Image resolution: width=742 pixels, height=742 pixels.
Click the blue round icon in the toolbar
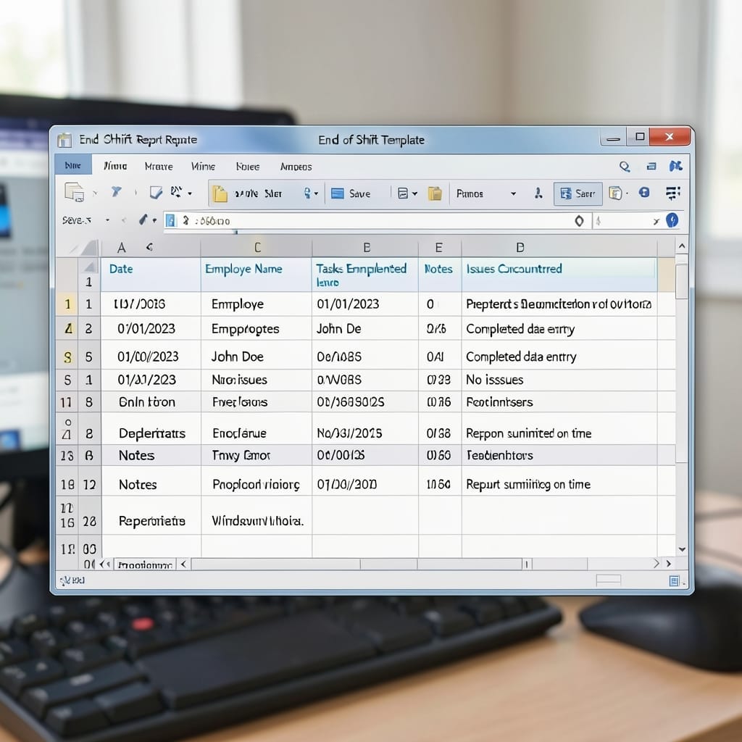(644, 192)
